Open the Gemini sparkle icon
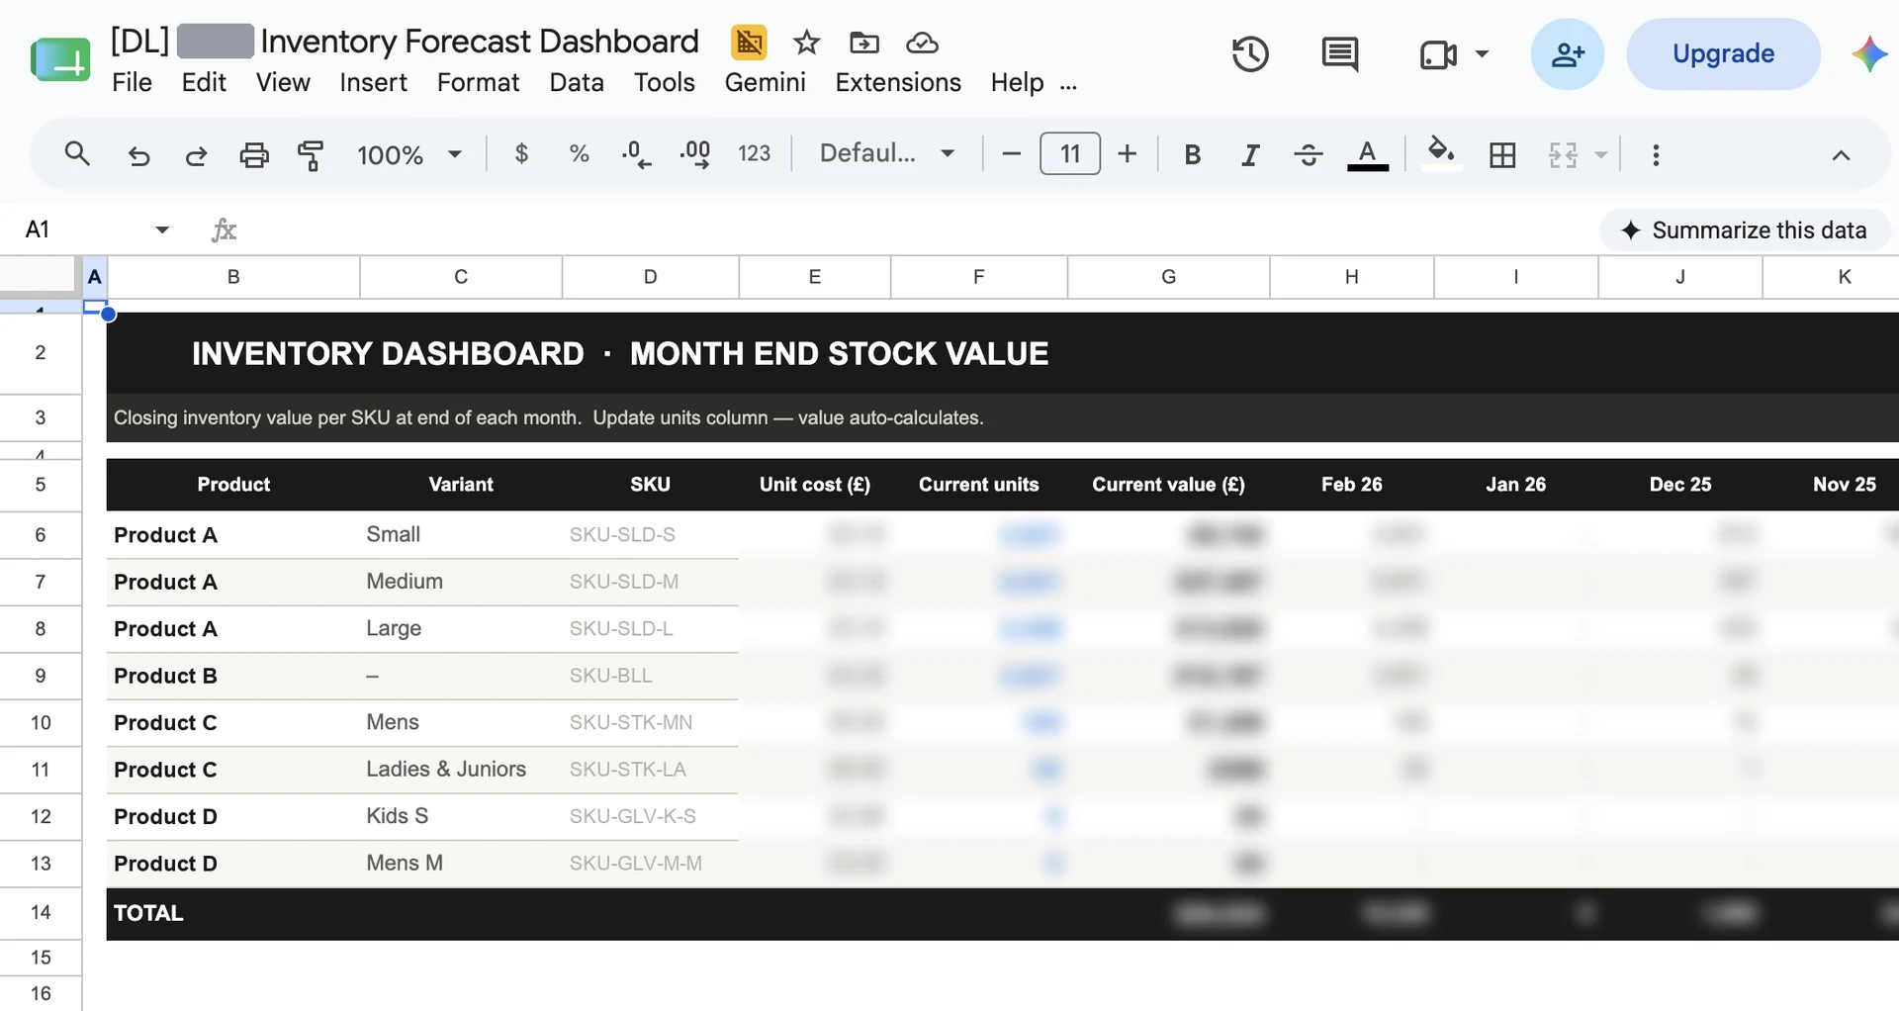The image size is (1899, 1011). [x=1869, y=54]
